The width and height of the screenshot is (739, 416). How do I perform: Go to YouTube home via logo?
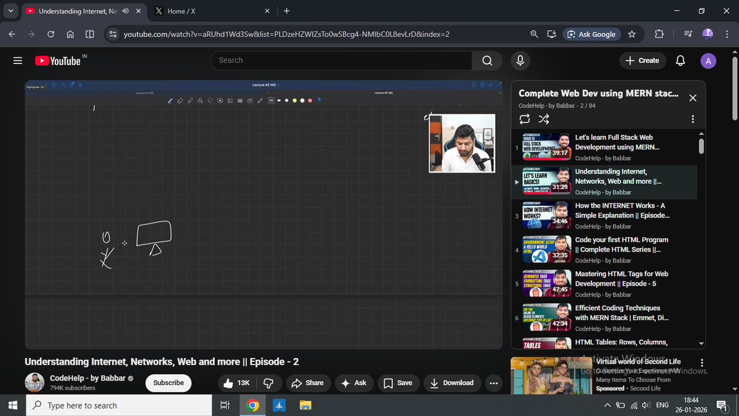coord(58,60)
